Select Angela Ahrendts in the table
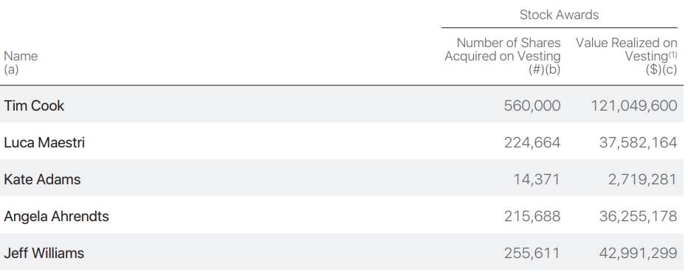Viewport: 688px width, 275px height. pyautogui.click(x=56, y=216)
